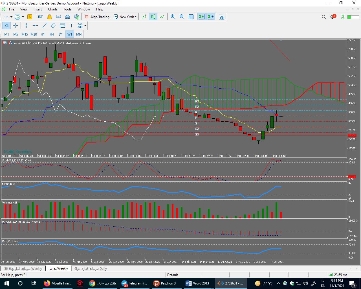
Task: Open the account notifications icon
Action: [333, 17]
